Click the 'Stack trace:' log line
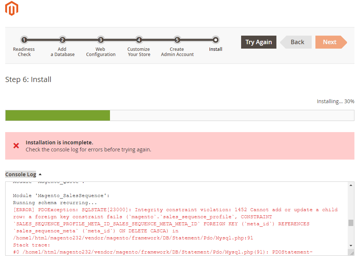 [32, 245]
